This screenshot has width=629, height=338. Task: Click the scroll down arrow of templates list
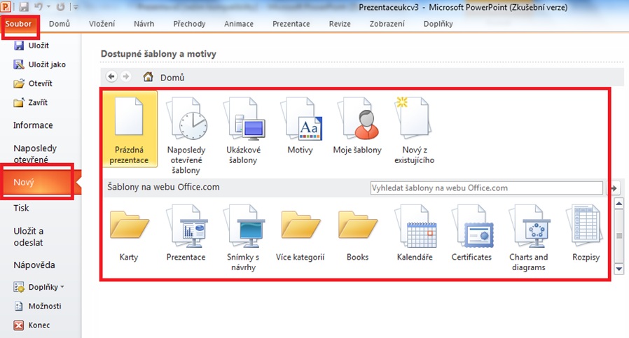619,269
